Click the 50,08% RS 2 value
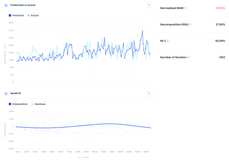 [x=220, y=41]
